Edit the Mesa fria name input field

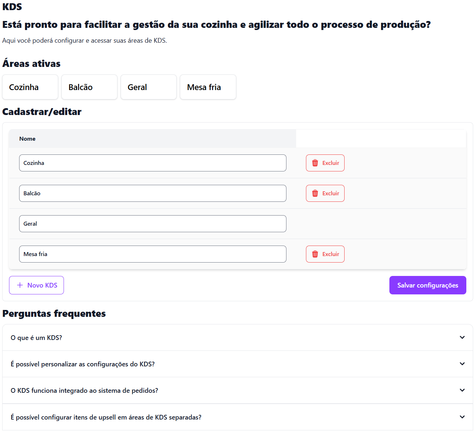point(152,254)
